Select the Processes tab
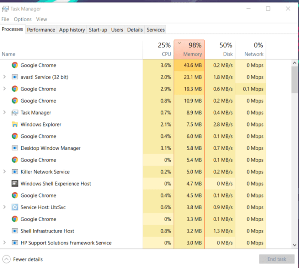 (x=12, y=29)
